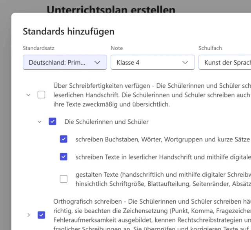The width and height of the screenshot is (251, 230).
Task: Click the 'Über Schreibfertigkeiten verfügen' description text
Action: click(x=152, y=95)
